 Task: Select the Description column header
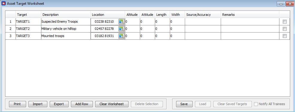tap(66, 15)
